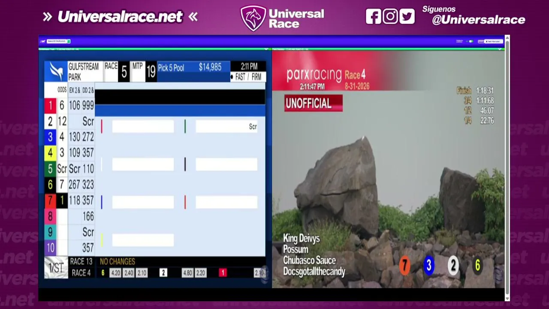Click red 1 chip in Race 4 ticker

point(223,273)
